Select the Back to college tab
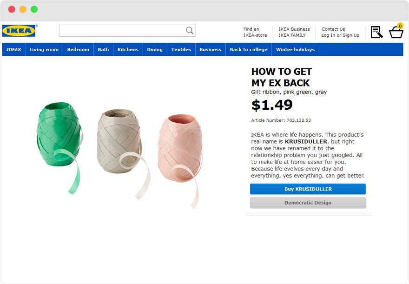The image size is (409, 284). [249, 50]
